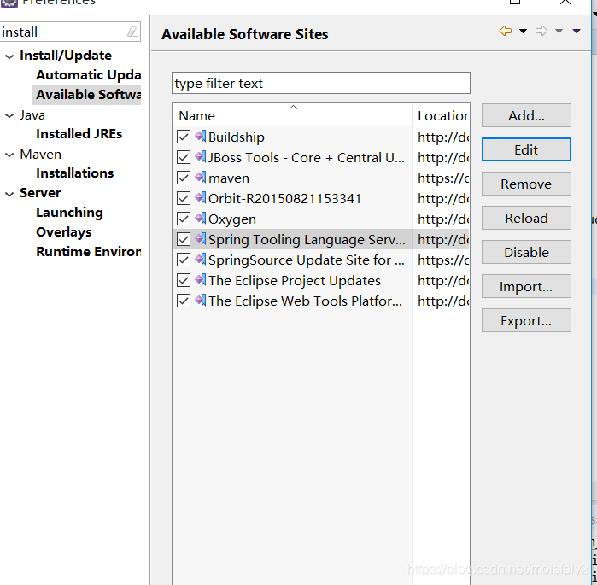This screenshot has height=585, width=597.
Task: Select the Maven category label
Action: click(40, 154)
